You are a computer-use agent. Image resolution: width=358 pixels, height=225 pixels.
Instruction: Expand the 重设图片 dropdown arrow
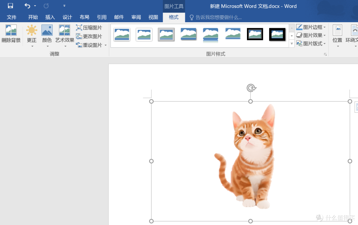tap(105, 45)
